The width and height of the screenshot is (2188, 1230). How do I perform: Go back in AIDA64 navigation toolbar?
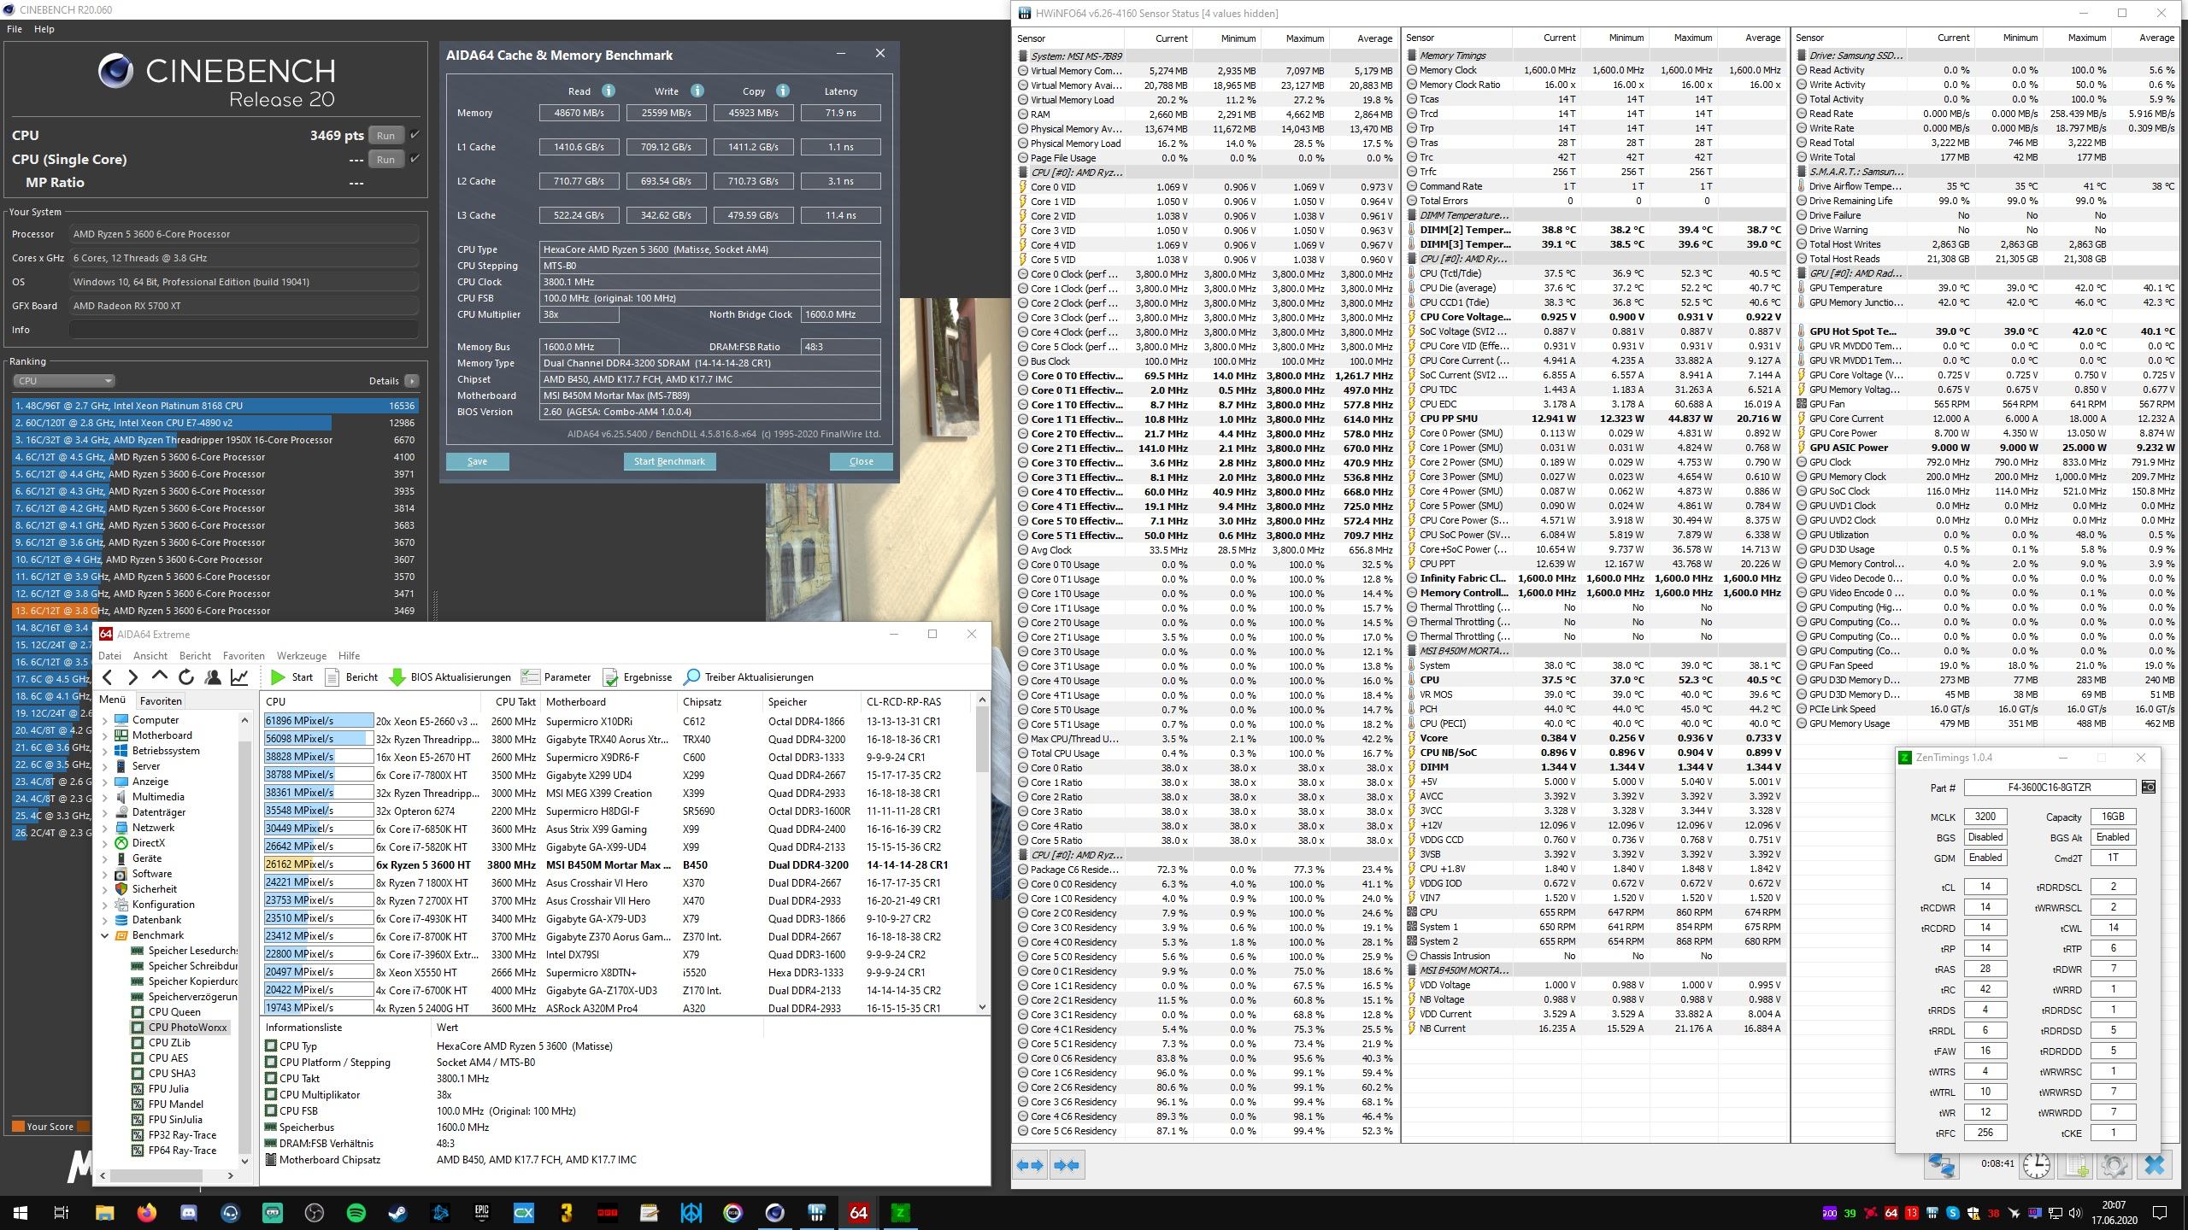coord(108,677)
